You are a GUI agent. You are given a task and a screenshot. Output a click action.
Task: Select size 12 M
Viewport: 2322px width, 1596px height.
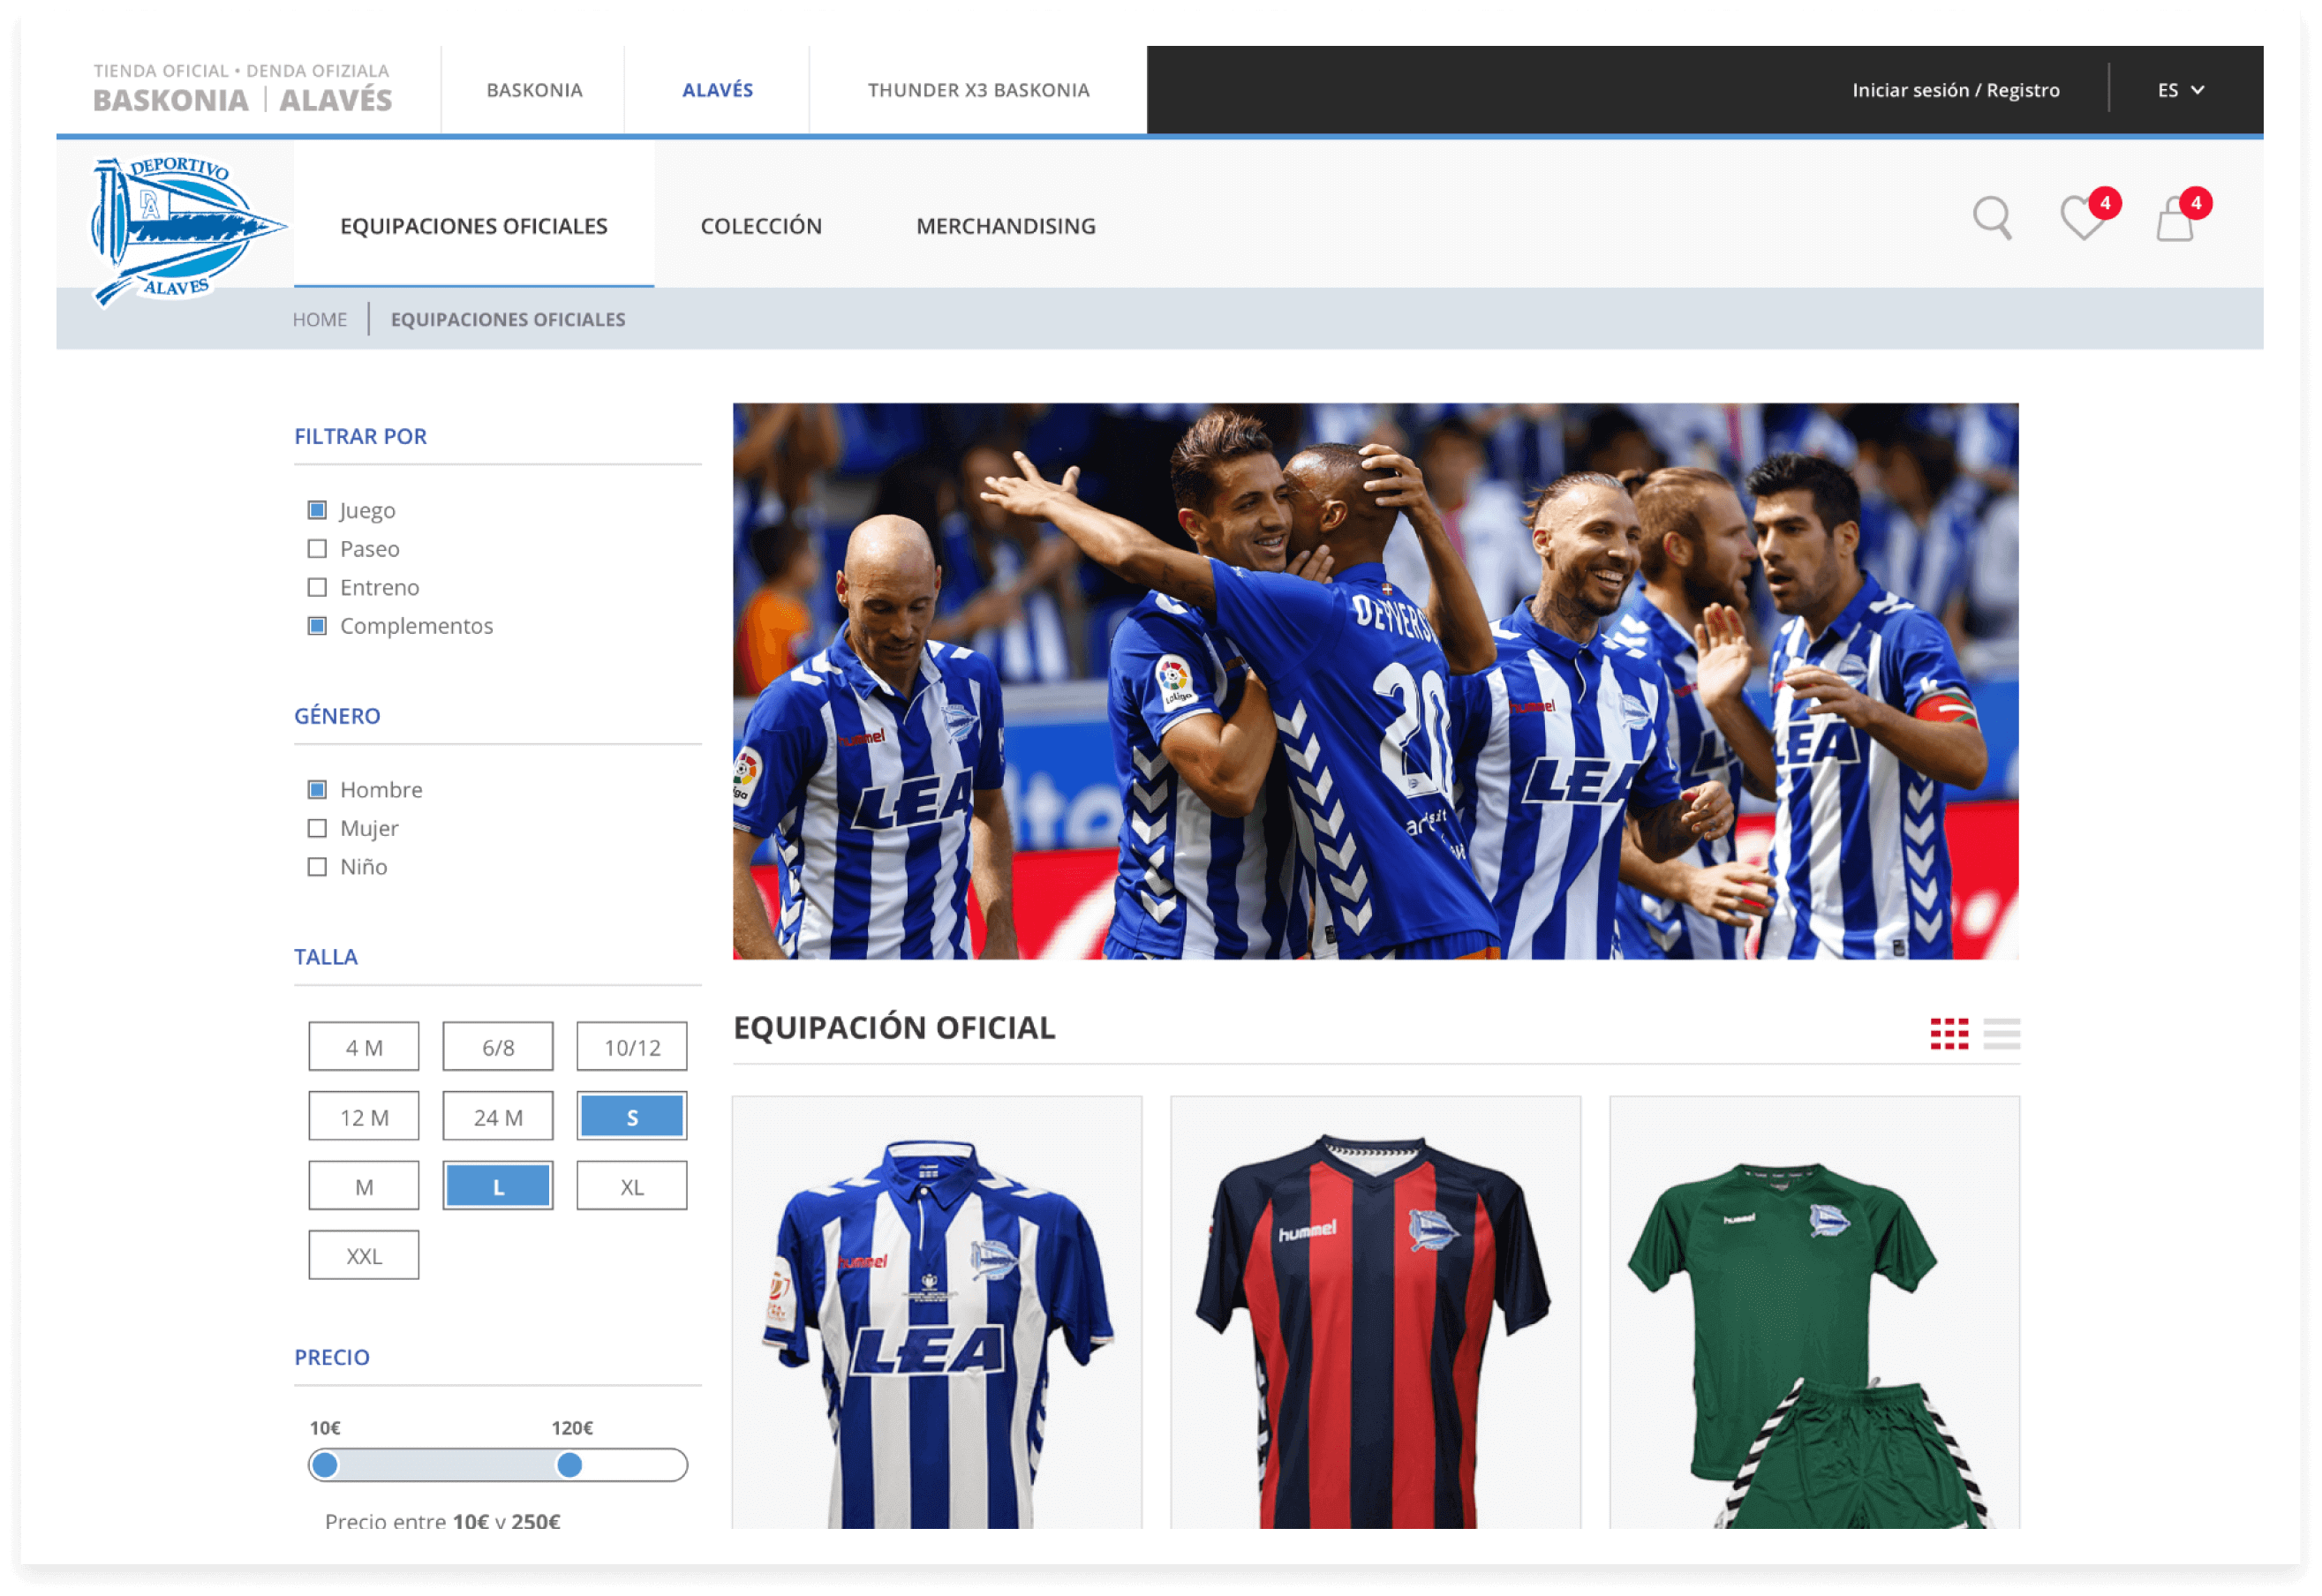click(x=364, y=1116)
